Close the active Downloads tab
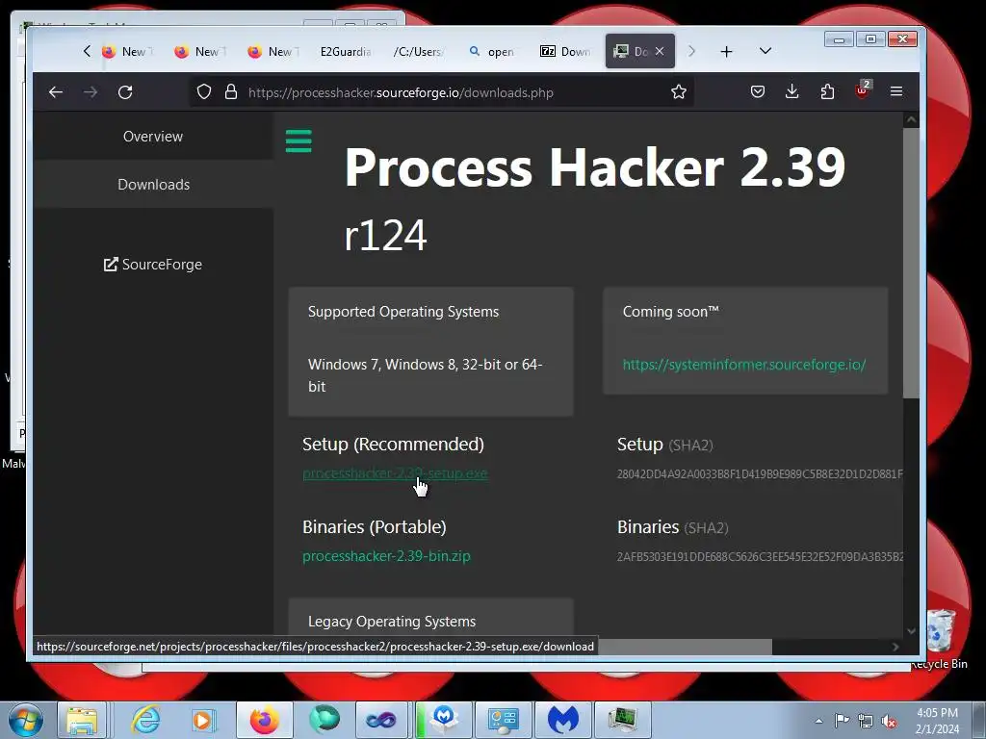 coord(659,52)
